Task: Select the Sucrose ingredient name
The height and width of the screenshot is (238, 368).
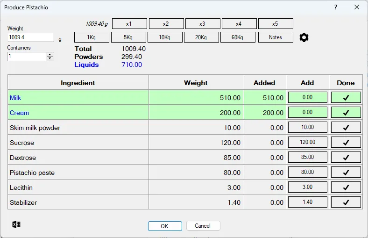Action: pos(22,143)
